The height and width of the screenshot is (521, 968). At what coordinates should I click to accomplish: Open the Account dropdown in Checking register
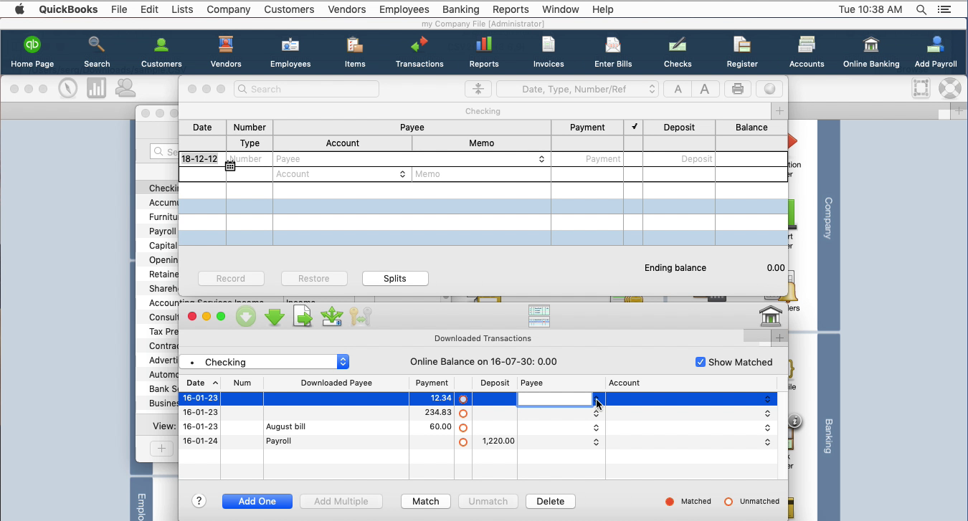402,174
